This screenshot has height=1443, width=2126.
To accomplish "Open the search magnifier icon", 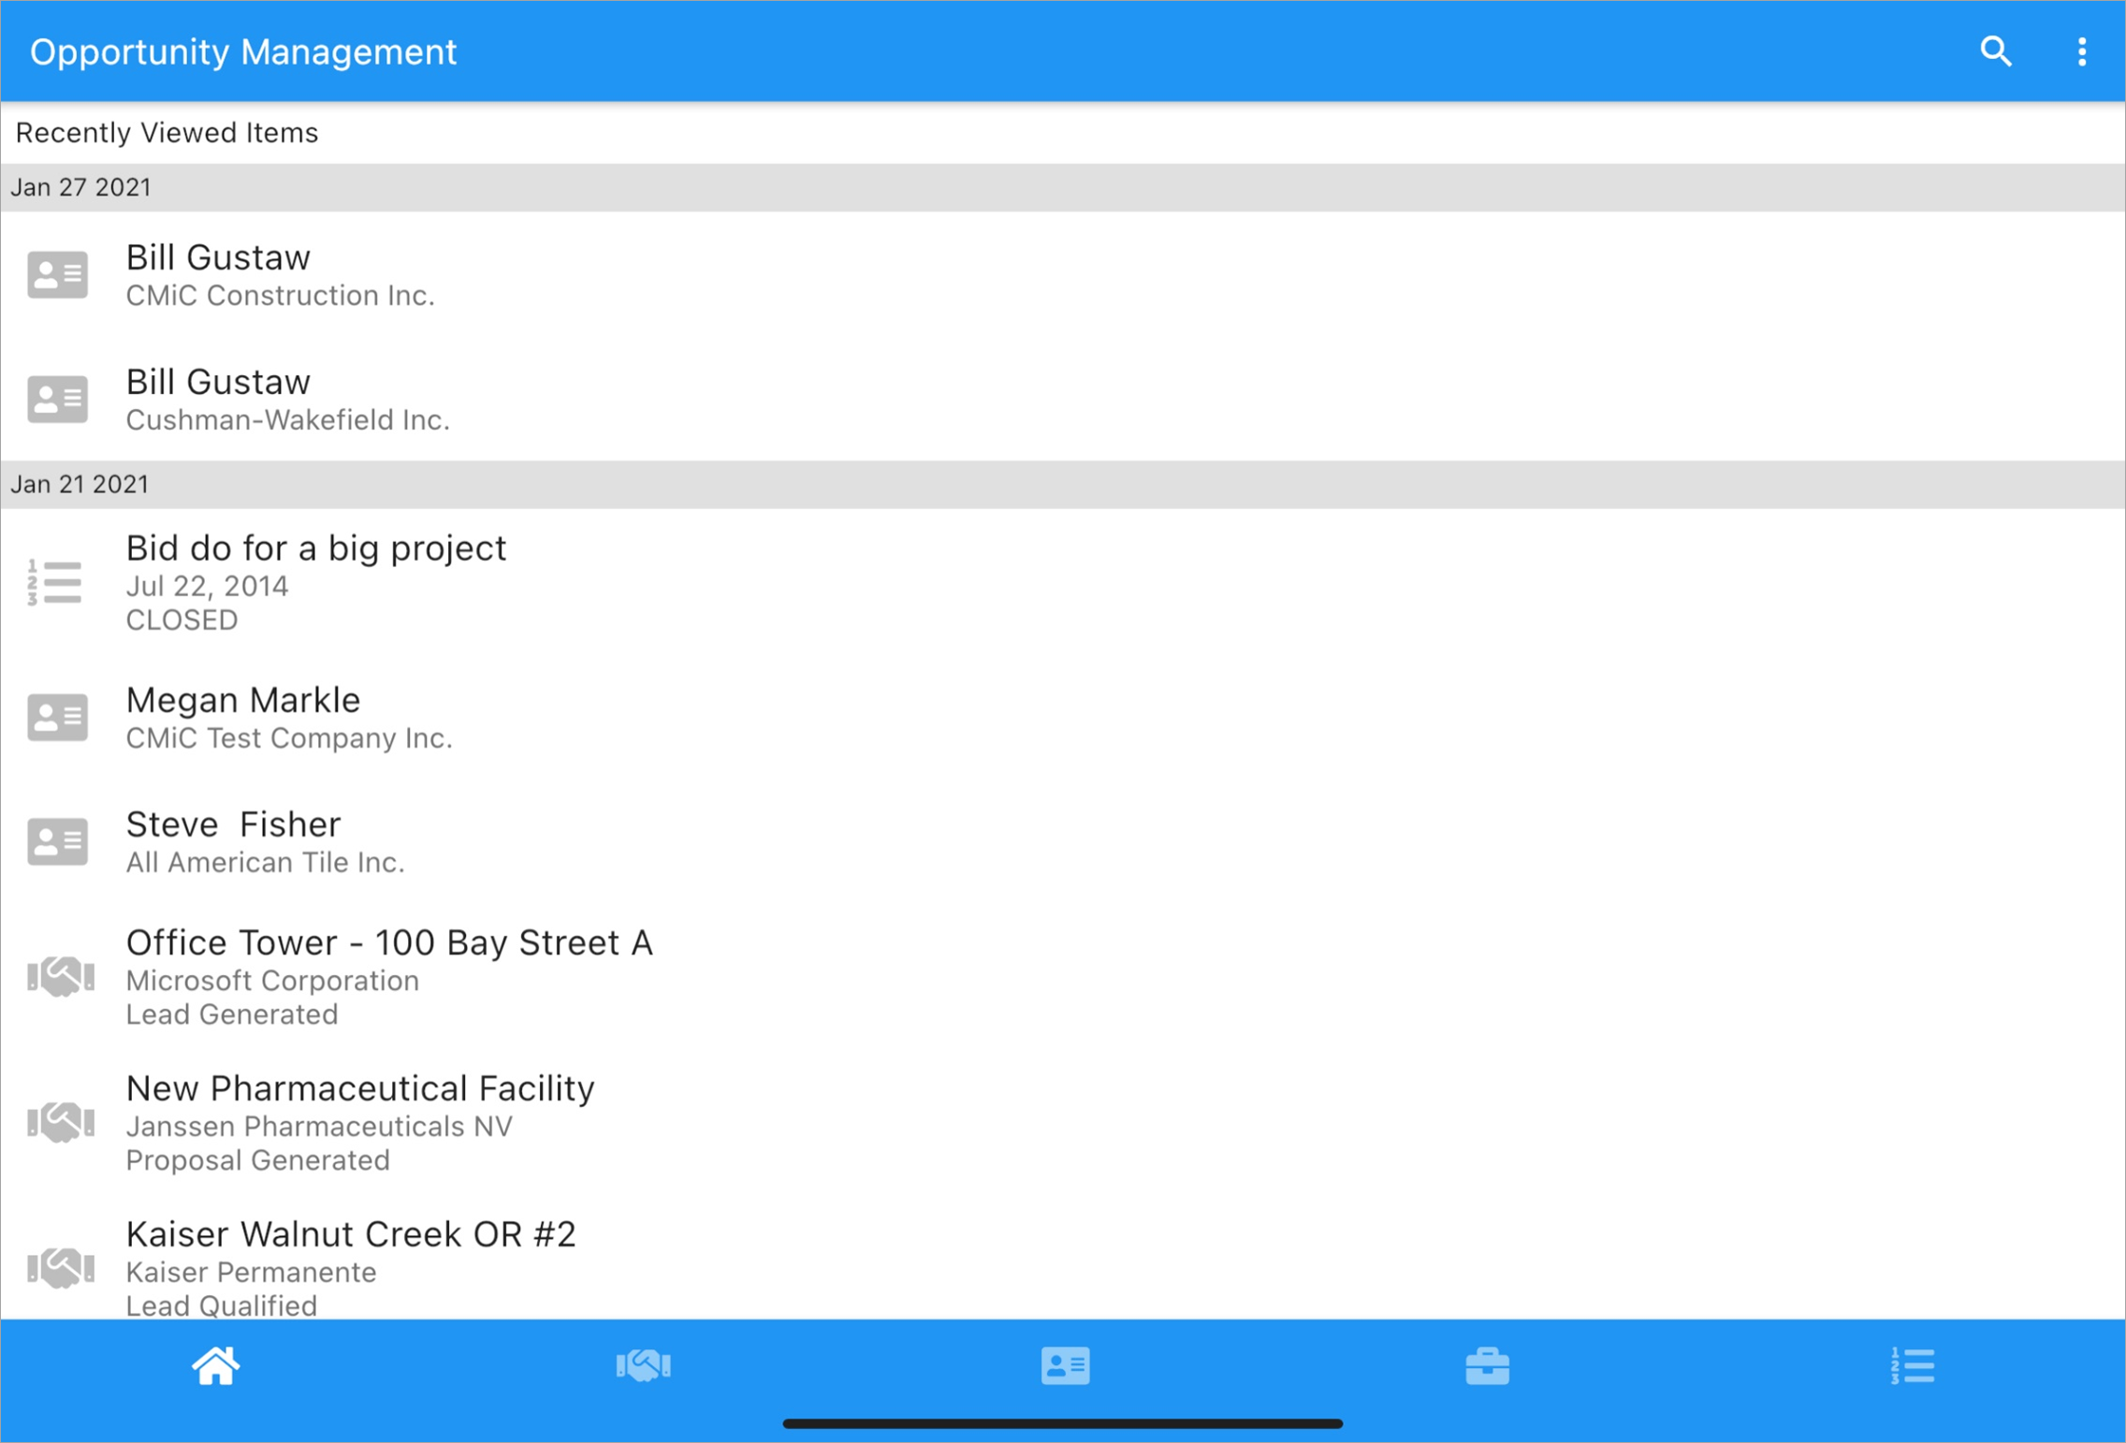I will click(x=1995, y=51).
